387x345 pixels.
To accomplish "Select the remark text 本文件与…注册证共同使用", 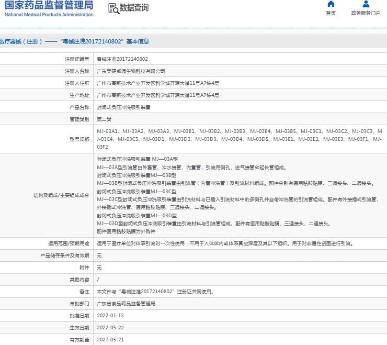I will coord(155,292).
